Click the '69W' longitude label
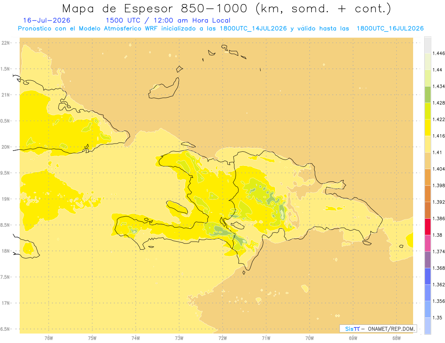 tap(353, 338)
